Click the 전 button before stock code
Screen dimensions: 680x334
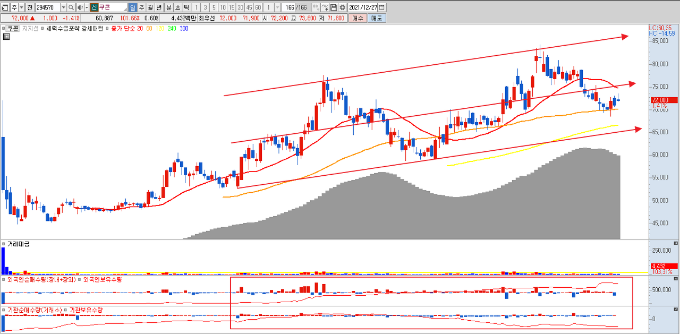[x=30, y=7]
